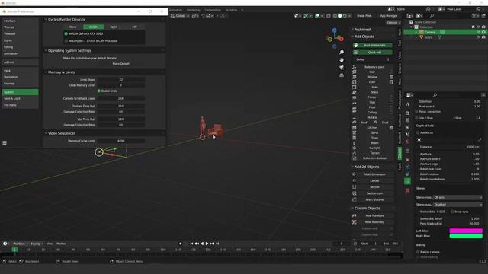This screenshot has width=488, height=274.
Task: Click the Multi Dimension icon
Action: point(354,174)
